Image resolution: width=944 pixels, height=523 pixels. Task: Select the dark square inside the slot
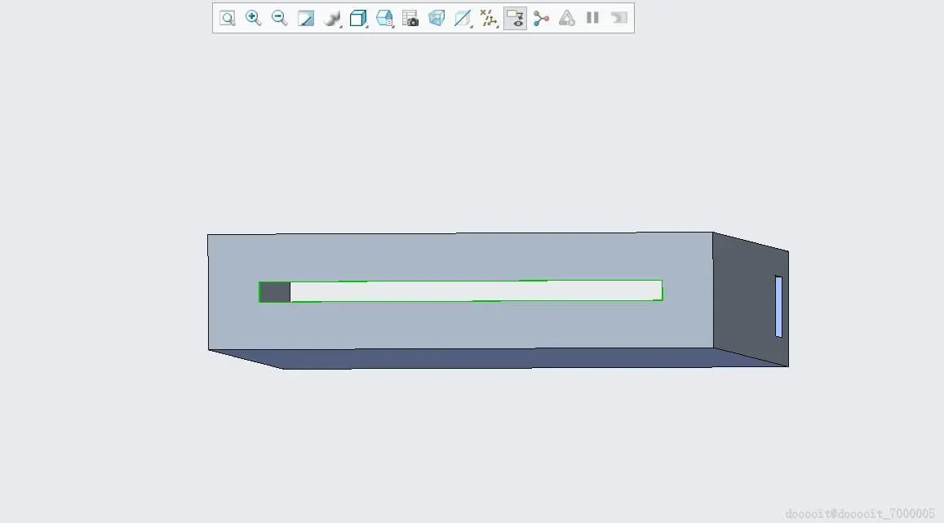coord(274,292)
